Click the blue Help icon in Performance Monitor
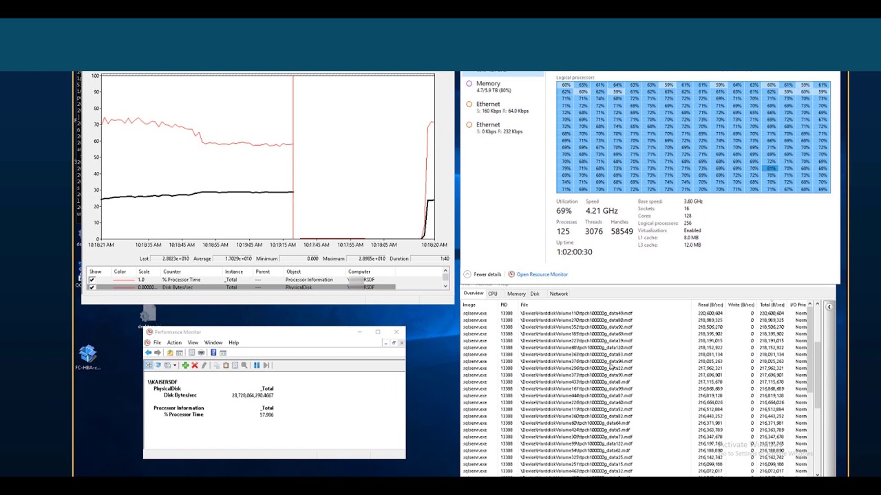The image size is (881, 495). [213, 353]
